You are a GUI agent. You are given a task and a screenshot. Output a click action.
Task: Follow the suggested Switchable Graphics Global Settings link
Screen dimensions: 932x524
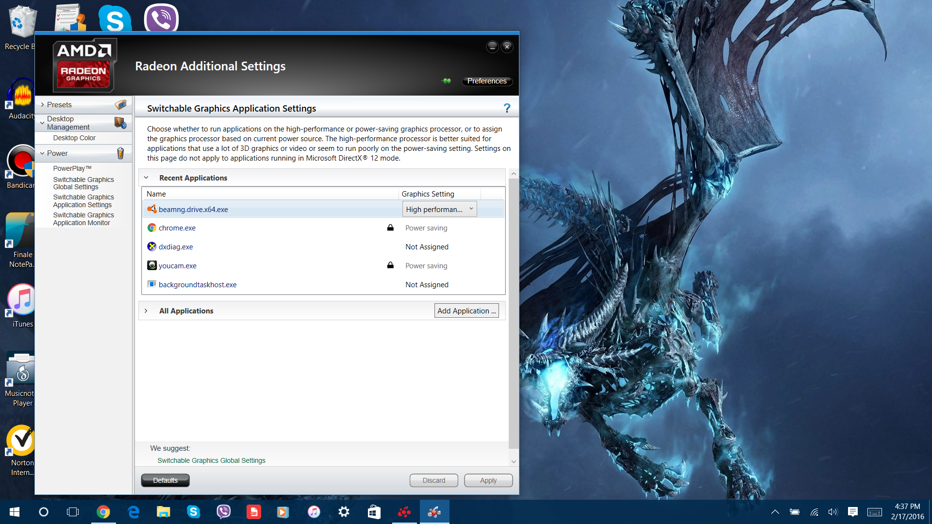tap(211, 460)
